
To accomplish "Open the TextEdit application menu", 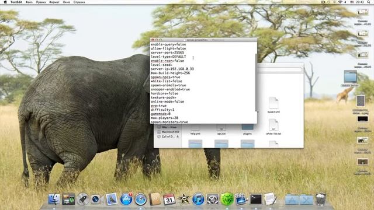I will pos(16,2).
